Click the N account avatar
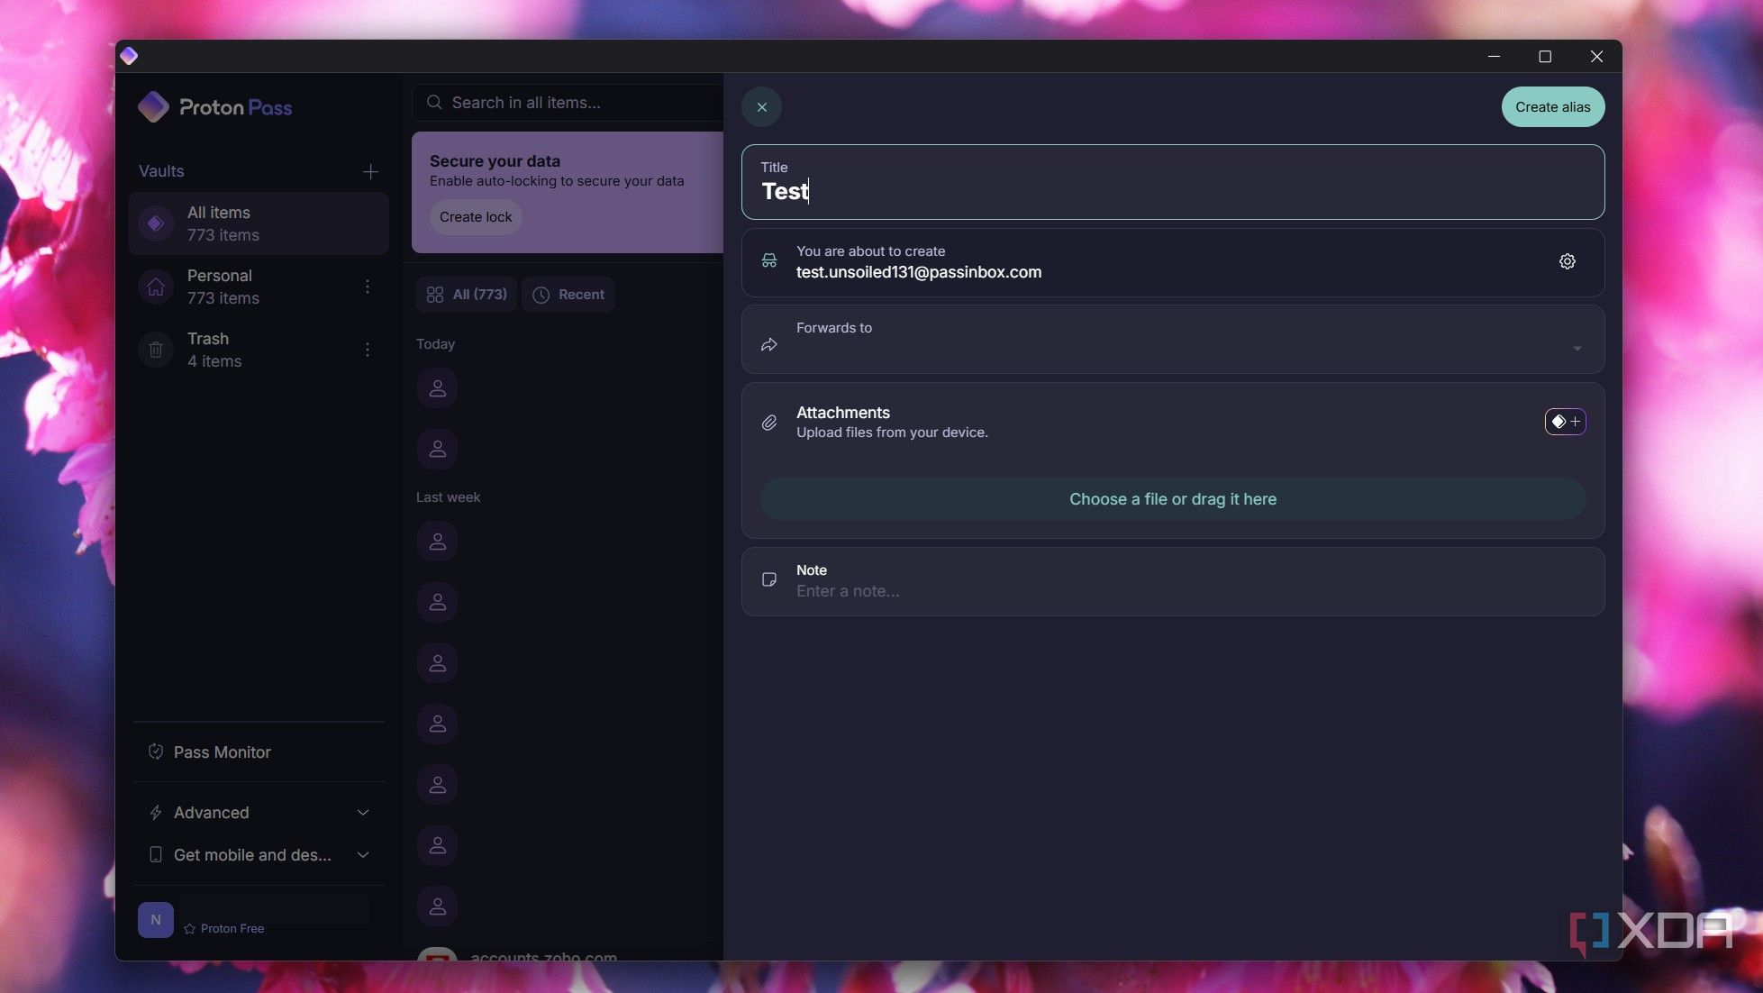 point(155,920)
